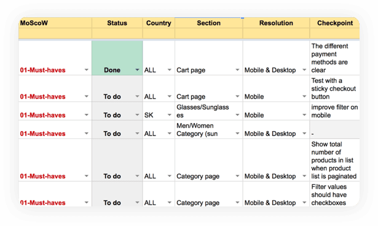Select cell 'improve filter on mobile'
Screen dimensions: 378x226
[x=335, y=111]
